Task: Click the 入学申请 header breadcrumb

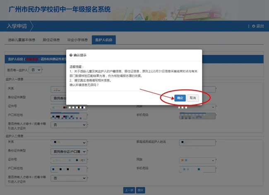Action: click(x=17, y=26)
